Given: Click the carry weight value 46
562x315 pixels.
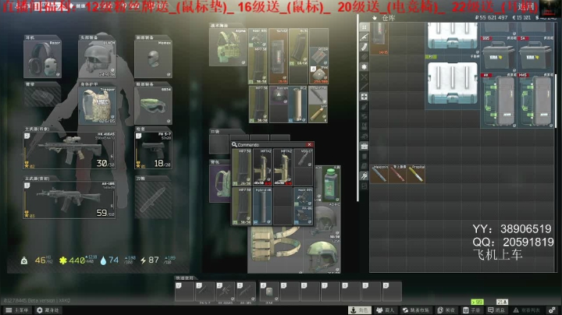Looking at the screenshot, I should [x=40, y=260].
